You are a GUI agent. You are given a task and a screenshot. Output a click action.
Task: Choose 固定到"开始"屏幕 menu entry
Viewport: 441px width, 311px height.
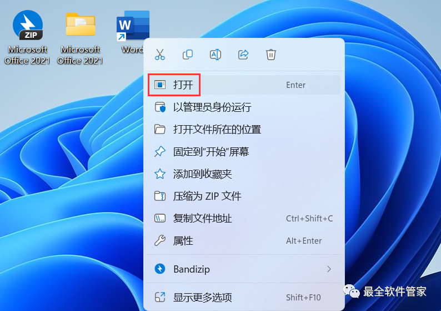coord(244,151)
